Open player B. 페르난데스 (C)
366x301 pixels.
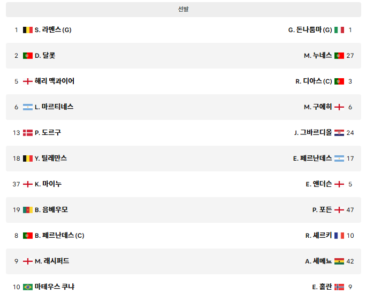coord(59,235)
